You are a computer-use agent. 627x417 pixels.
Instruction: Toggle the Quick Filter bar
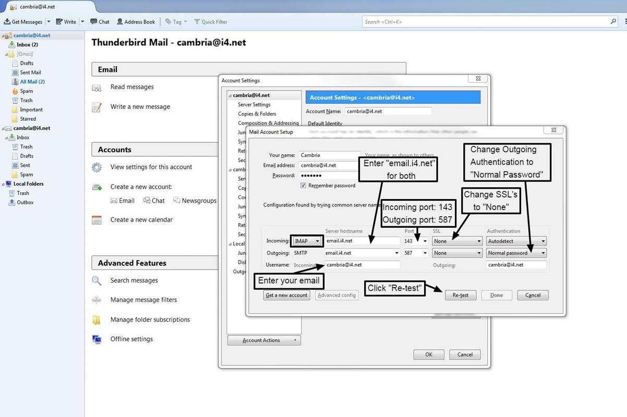coord(210,22)
